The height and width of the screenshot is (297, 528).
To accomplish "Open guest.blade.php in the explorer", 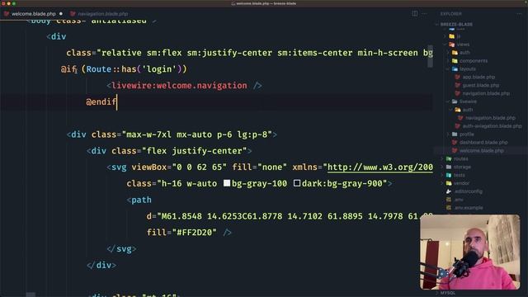I will click(x=481, y=85).
